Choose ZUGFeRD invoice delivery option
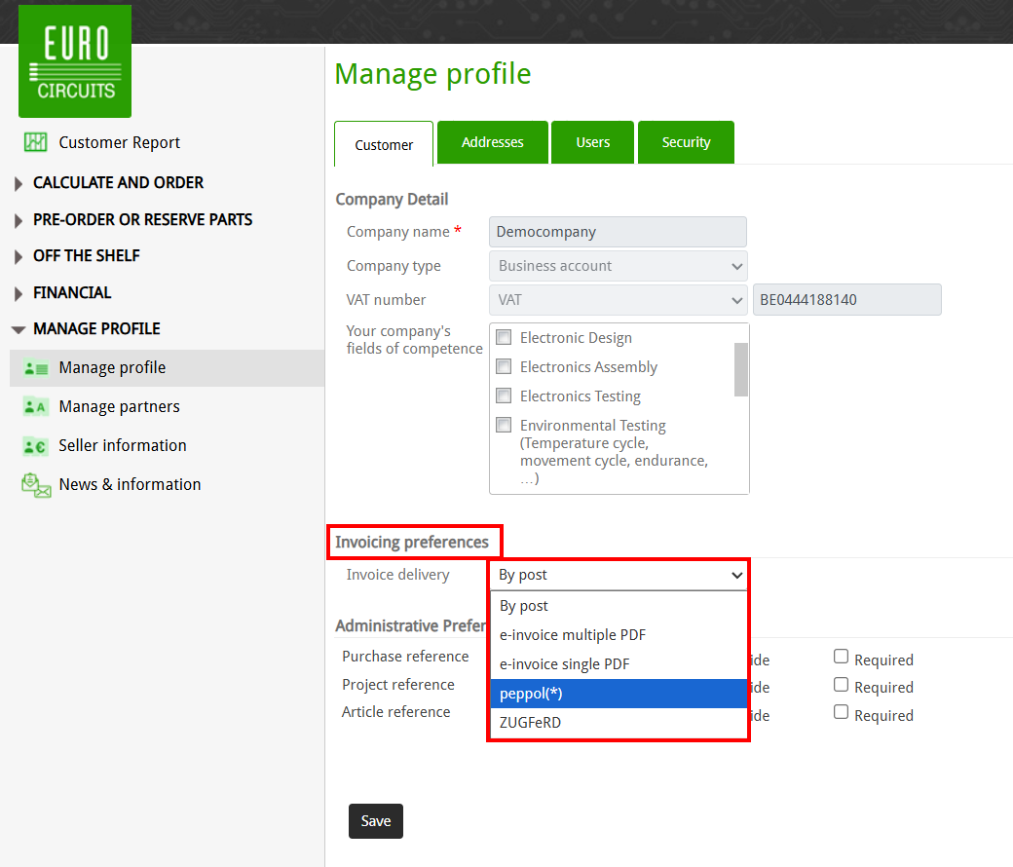Viewport: 1013px width, 867px height. (x=619, y=723)
